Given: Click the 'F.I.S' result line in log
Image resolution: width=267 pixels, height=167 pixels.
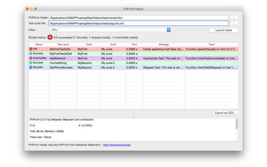Looking at the screenshot, I should (32, 126).
